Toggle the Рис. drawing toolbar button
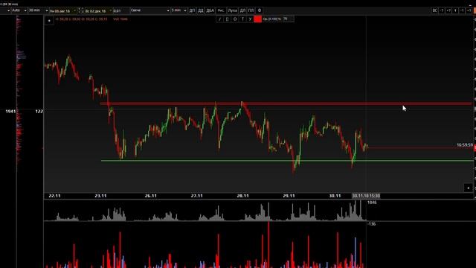This screenshot has width=476, height=268. tap(221, 10)
